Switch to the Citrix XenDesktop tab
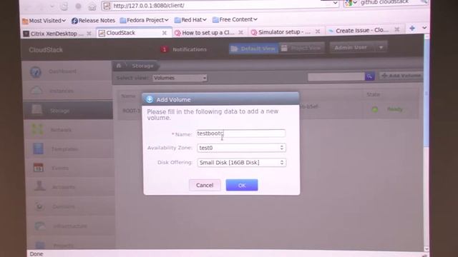 pos(57,34)
